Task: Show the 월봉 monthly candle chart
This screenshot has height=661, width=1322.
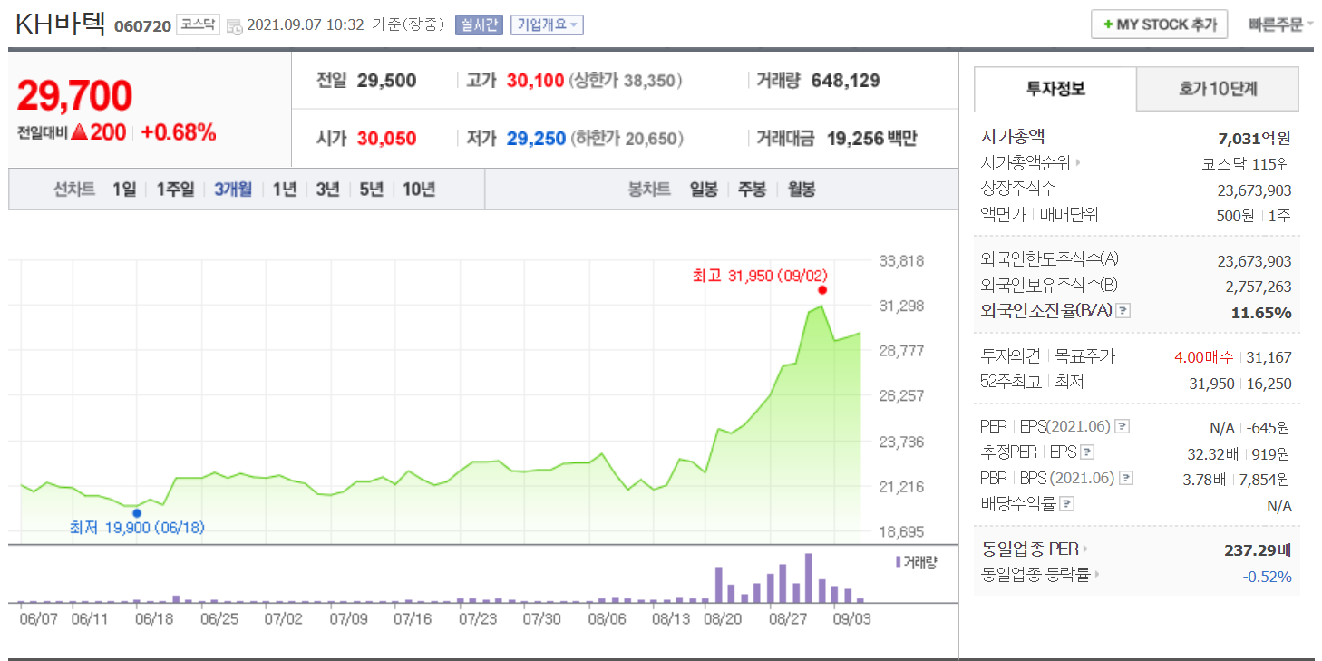Action: click(801, 190)
